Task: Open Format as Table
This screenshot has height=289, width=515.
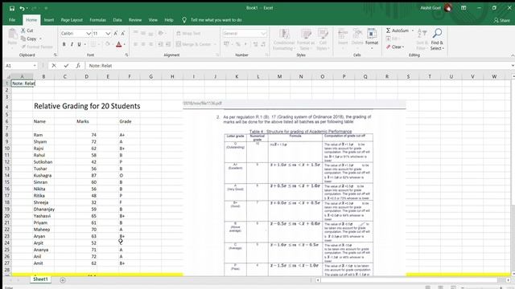Action: [306, 39]
